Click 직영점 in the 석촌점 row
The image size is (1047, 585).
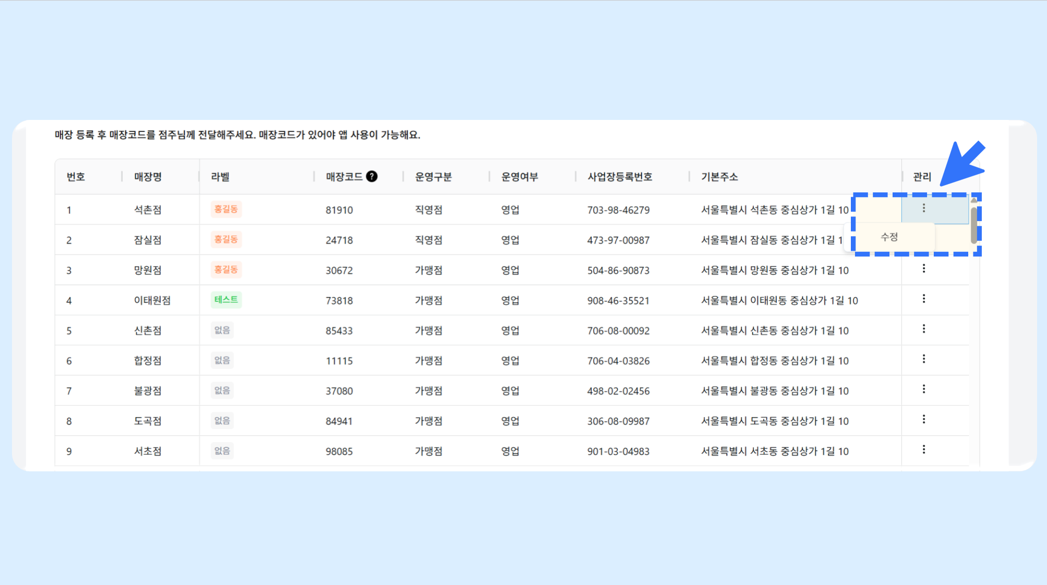[428, 210]
